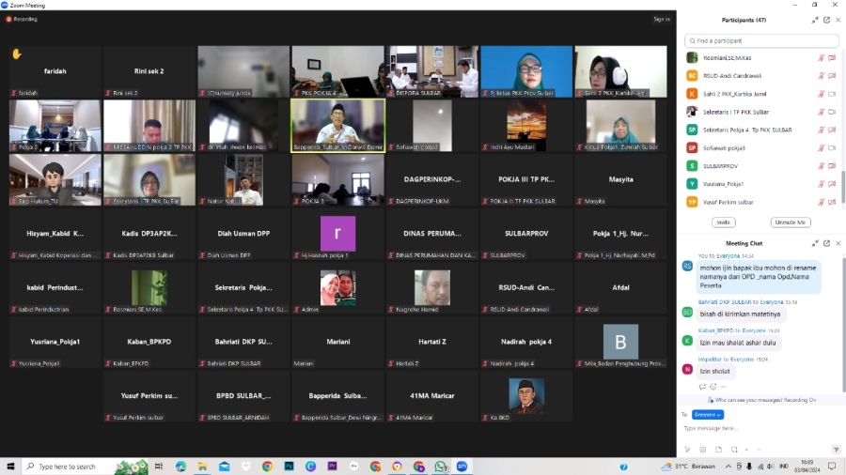Image resolution: width=846 pixels, height=475 pixels.
Task: Toggle video for Sekretaris Pokja 4 Tp PKK SULBAR
Action: pyautogui.click(x=832, y=130)
